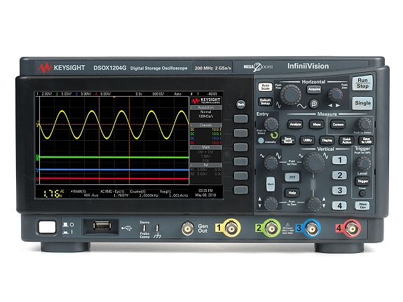Tap the softkey directly below Back
This screenshot has height=302, width=403.
click(241, 118)
